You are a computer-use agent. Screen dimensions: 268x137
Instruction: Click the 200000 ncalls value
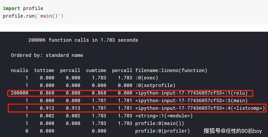pos(19,93)
